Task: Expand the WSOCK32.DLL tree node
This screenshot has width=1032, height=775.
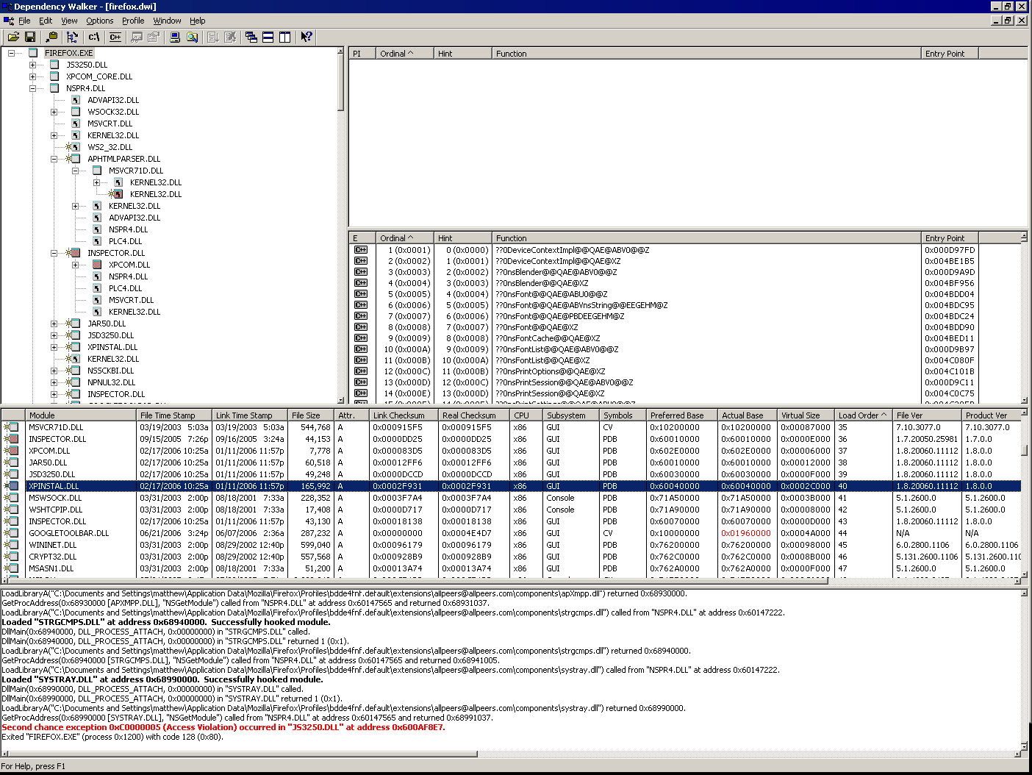Action: click(x=54, y=112)
